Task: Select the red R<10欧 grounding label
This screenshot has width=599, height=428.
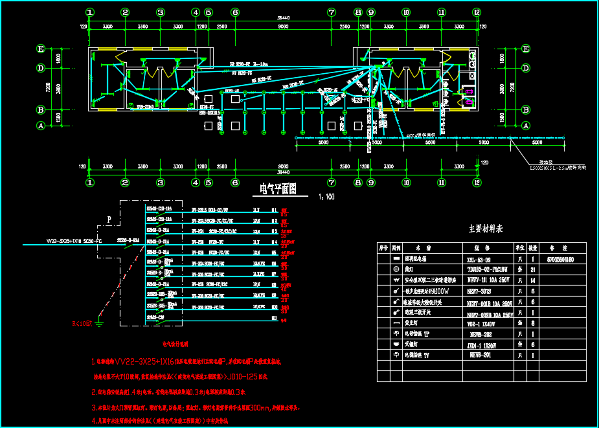Action: click(x=82, y=324)
